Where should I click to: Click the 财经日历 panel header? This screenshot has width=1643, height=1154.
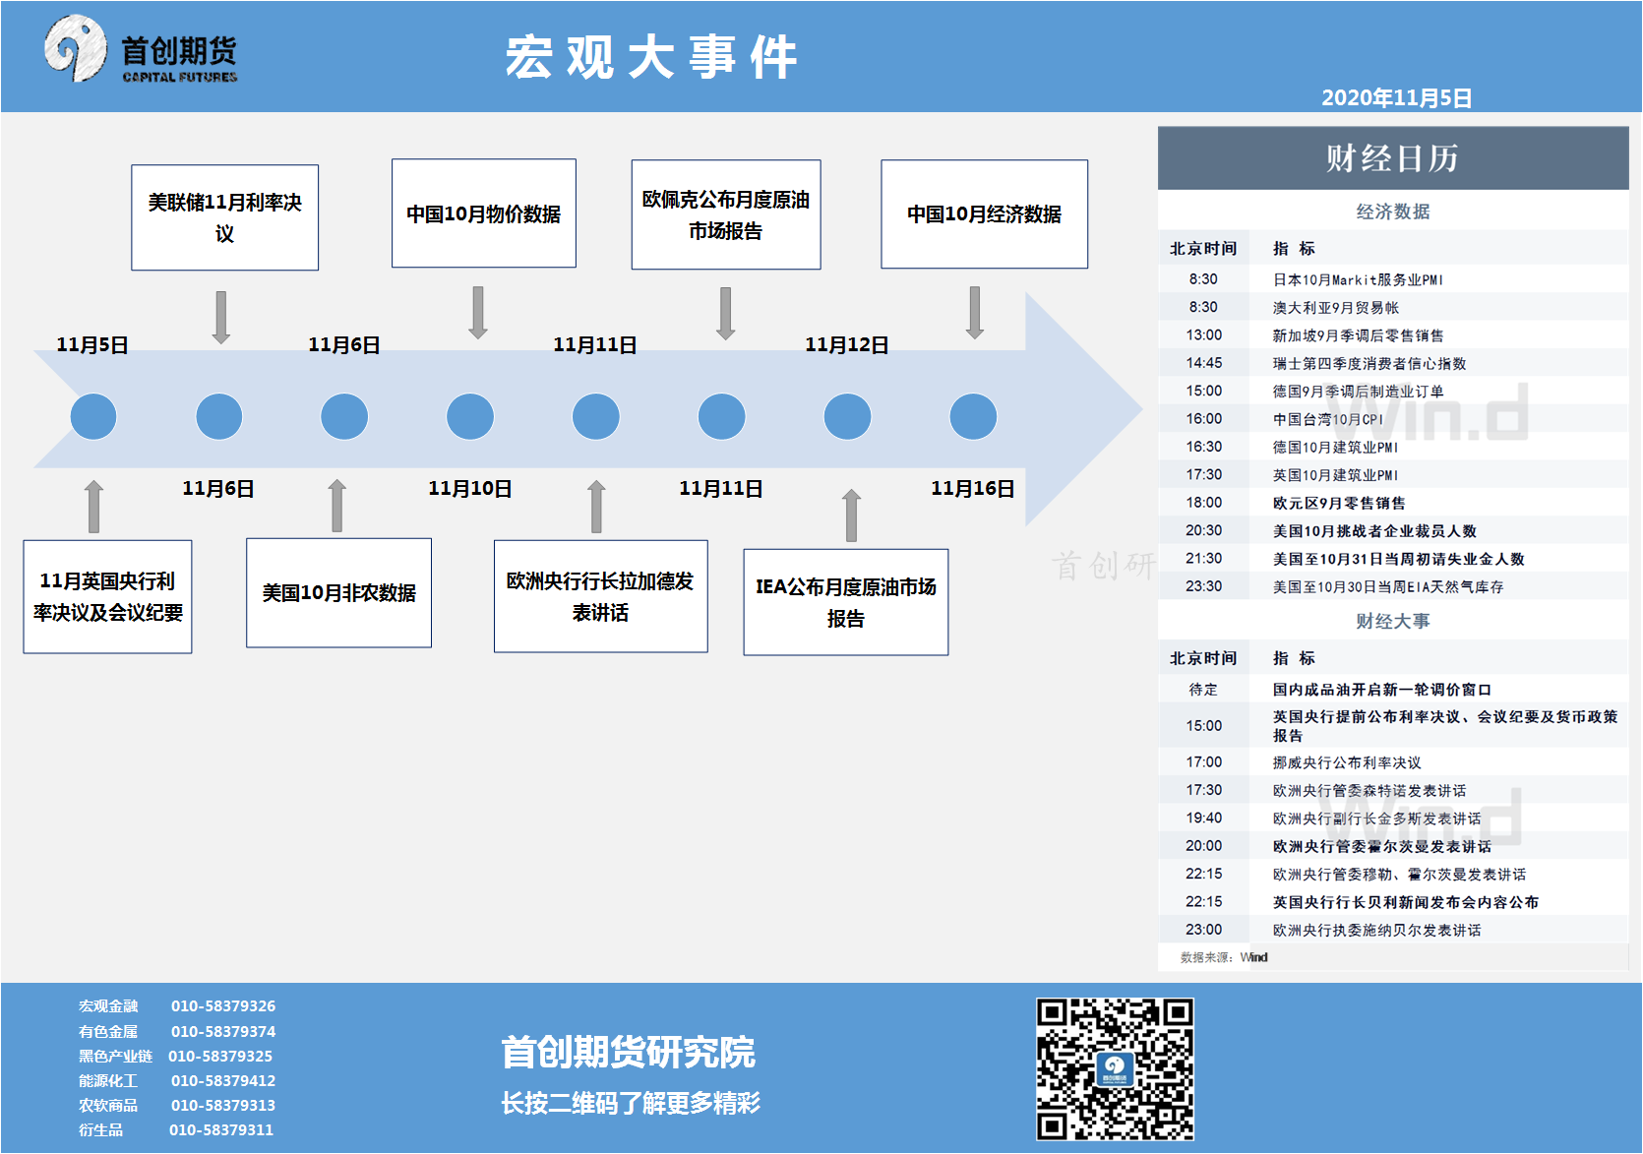(x=1393, y=157)
